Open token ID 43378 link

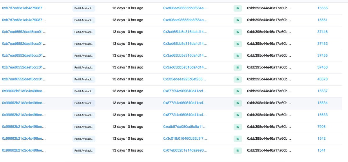pyautogui.click(x=322, y=79)
